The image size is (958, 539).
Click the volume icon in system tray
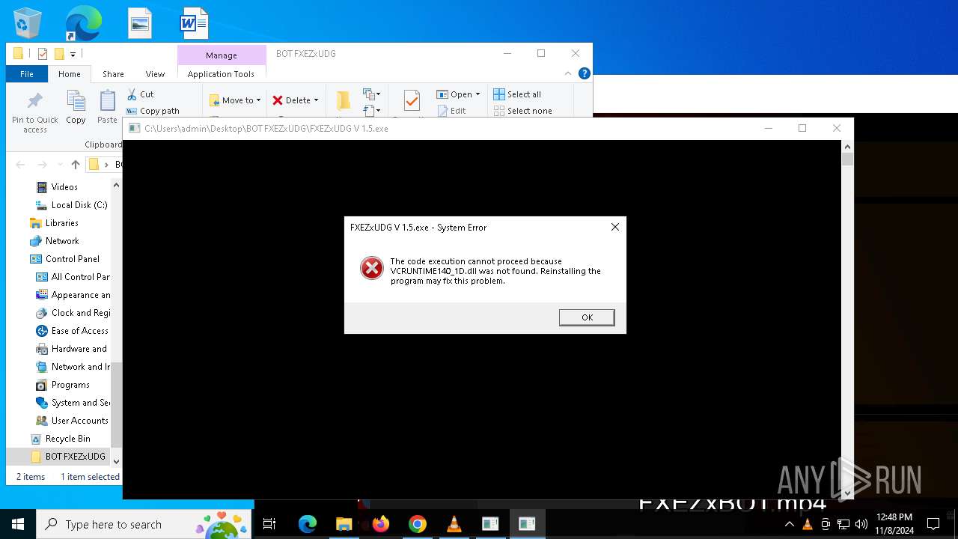tap(861, 524)
